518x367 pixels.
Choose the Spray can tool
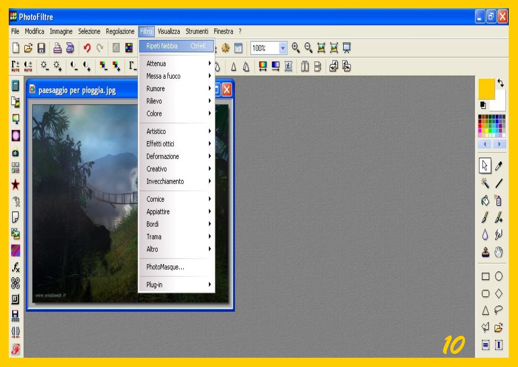coord(499,200)
